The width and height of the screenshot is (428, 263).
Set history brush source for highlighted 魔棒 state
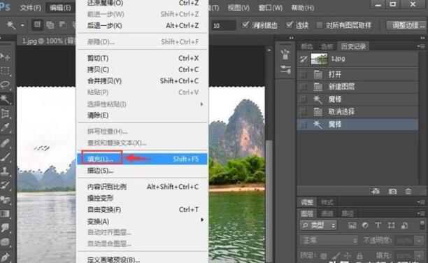(x=303, y=125)
